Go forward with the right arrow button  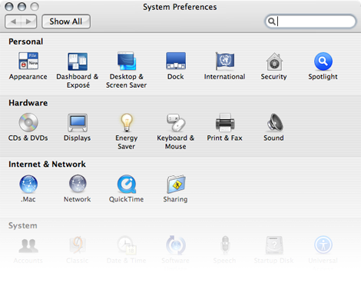28,22
